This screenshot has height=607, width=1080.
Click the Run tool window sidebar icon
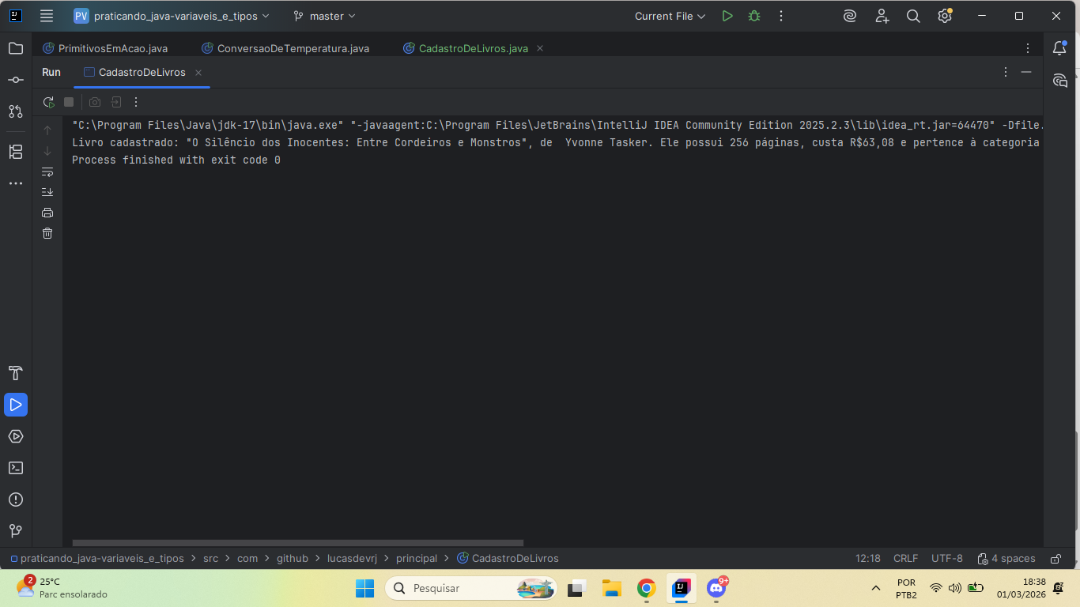(16, 405)
